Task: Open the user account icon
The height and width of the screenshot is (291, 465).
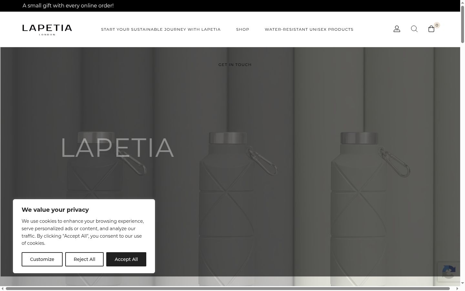Action: click(x=397, y=29)
